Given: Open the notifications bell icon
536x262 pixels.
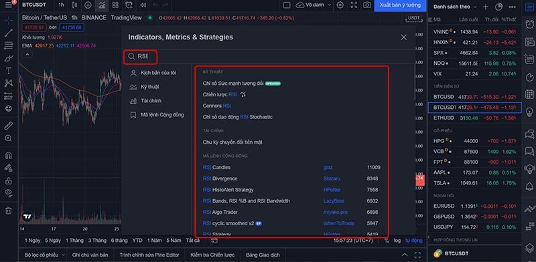Looking at the screenshot, I should tap(529, 186).
